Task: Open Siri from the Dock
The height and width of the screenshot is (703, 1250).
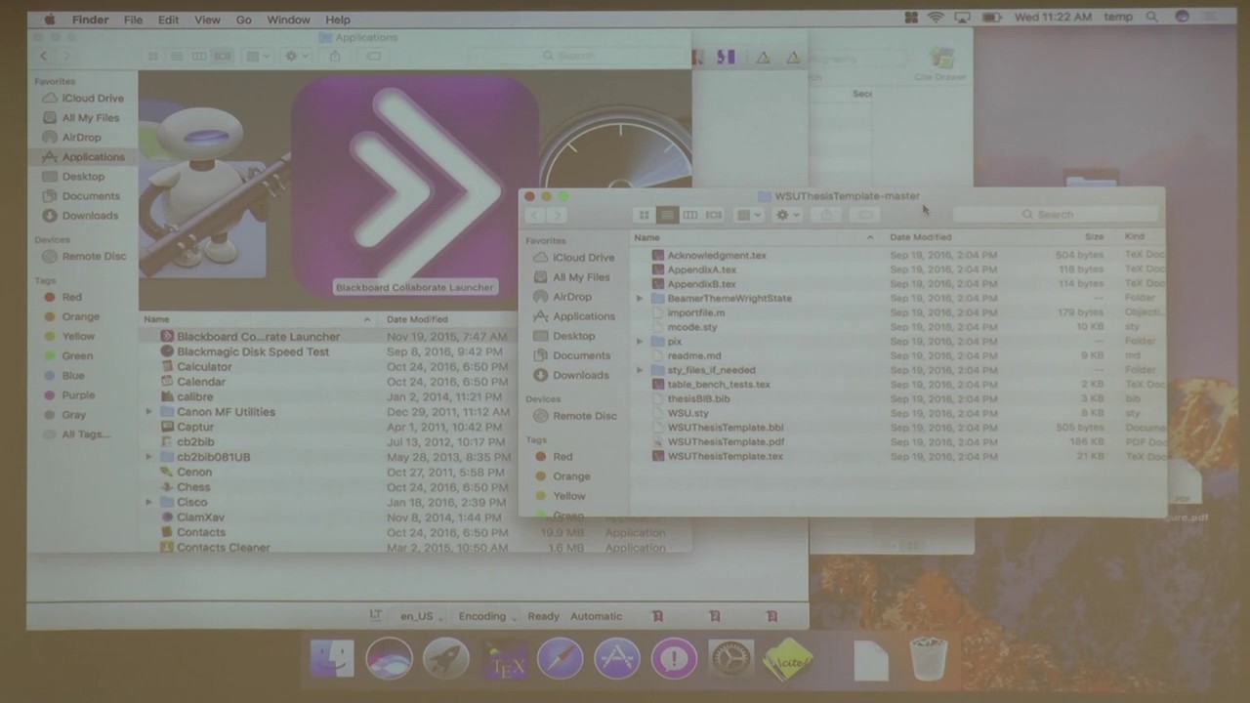Action: (x=389, y=659)
